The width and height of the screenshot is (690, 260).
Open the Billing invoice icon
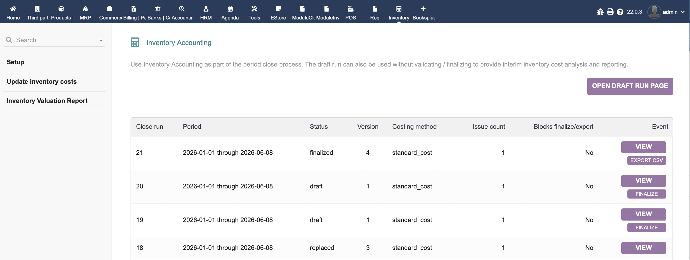(x=134, y=9)
